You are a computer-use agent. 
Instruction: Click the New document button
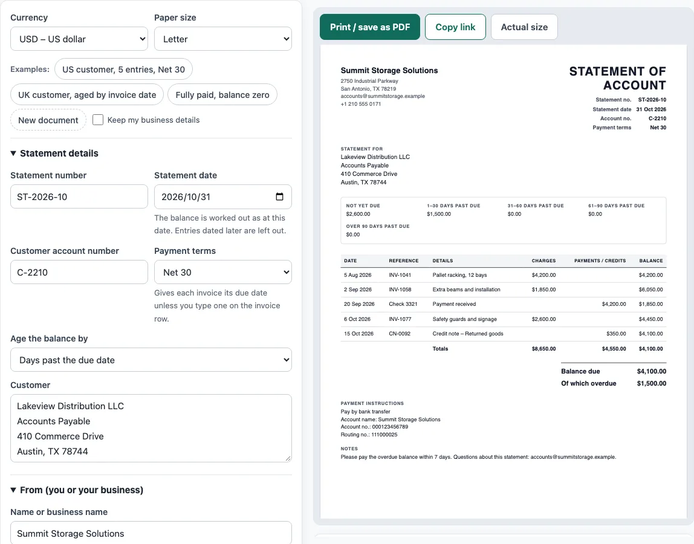click(x=48, y=120)
